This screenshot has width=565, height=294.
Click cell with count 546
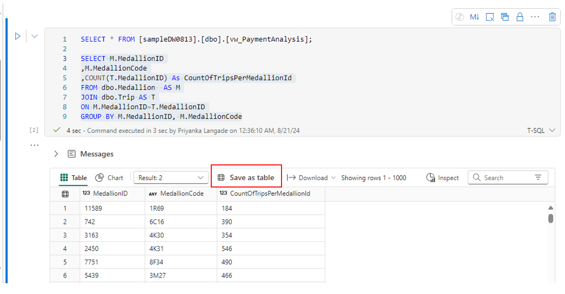[x=271, y=249]
